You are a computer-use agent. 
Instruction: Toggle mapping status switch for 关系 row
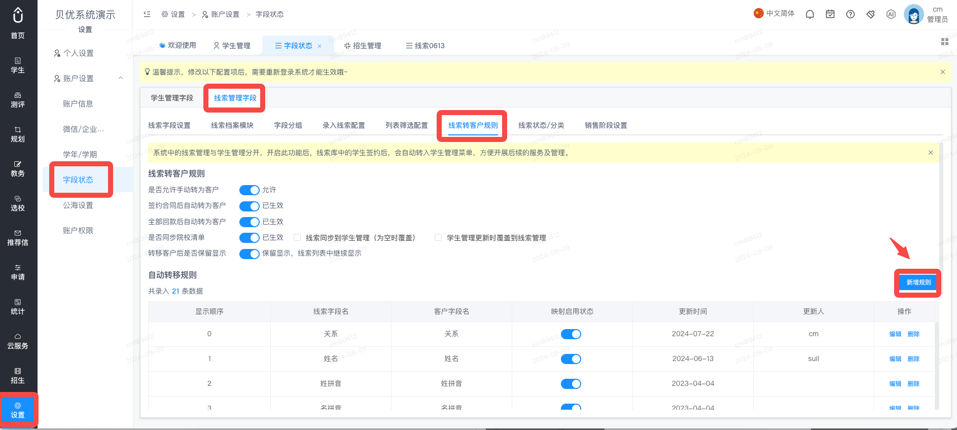[571, 334]
